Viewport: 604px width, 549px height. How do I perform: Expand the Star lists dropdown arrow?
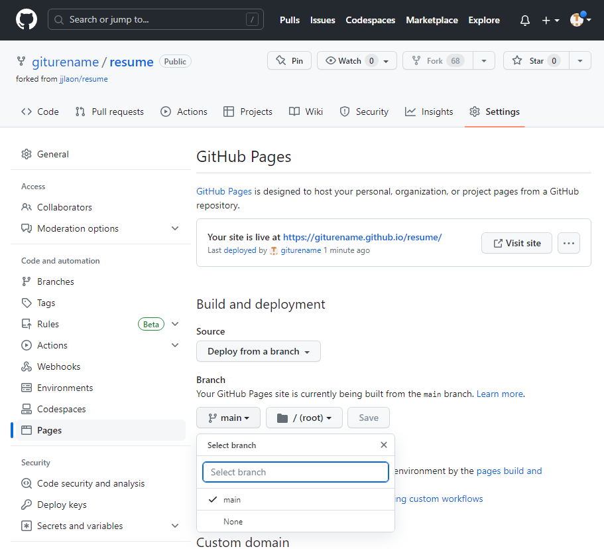click(579, 60)
